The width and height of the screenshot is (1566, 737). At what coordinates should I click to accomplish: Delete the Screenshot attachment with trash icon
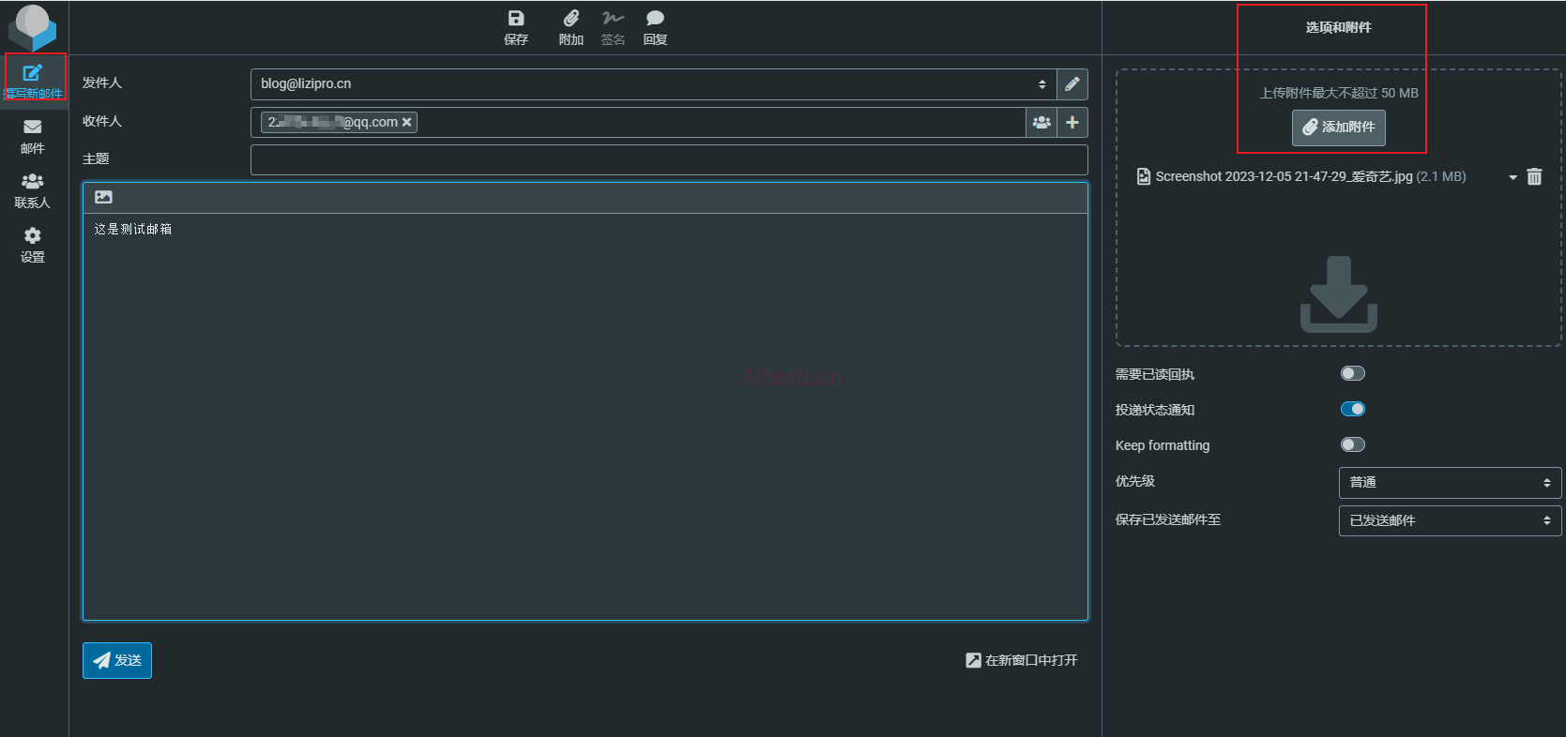click(1534, 176)
